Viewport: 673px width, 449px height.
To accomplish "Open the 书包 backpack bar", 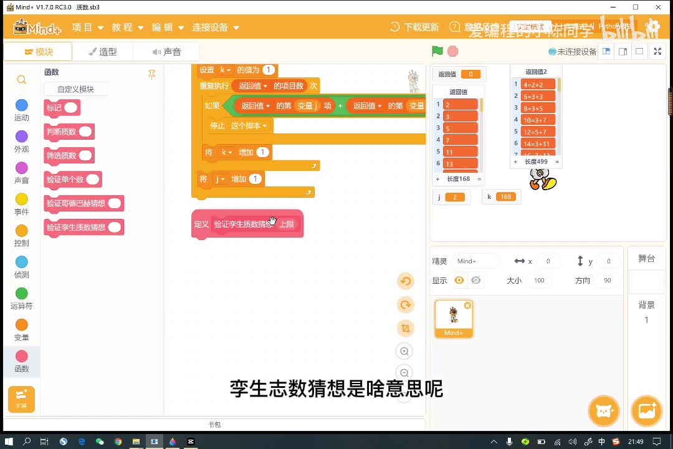I will pyautogui.click(x=214, y=425).
